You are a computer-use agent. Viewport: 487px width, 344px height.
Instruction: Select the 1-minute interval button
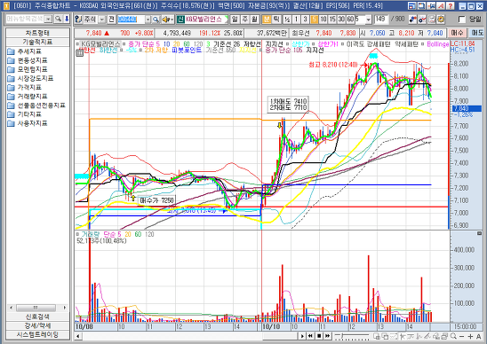[x=296, y=20]
